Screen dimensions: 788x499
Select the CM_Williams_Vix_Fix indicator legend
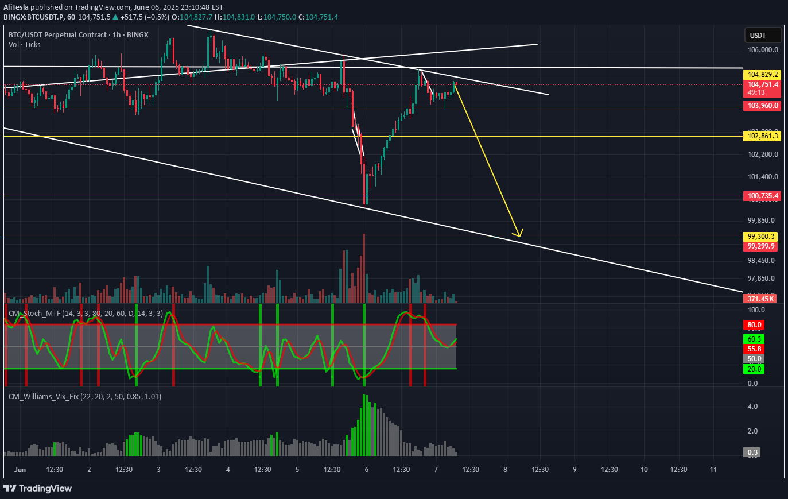(84, 397)
